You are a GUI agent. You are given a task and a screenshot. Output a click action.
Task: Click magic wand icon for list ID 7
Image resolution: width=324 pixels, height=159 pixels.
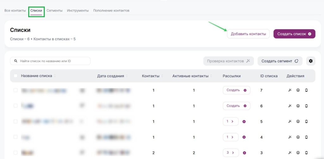(290, 90)
